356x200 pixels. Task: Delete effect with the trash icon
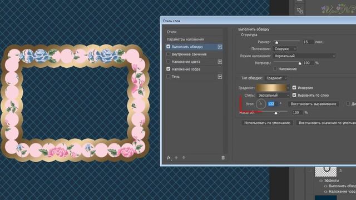(x=223, y=158)
